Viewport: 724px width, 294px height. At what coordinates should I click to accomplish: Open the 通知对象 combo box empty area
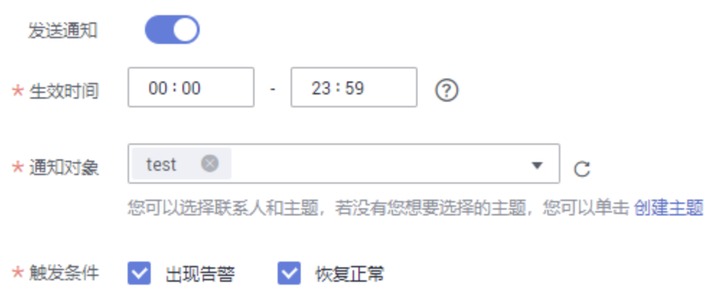click(x=379, y=164)
